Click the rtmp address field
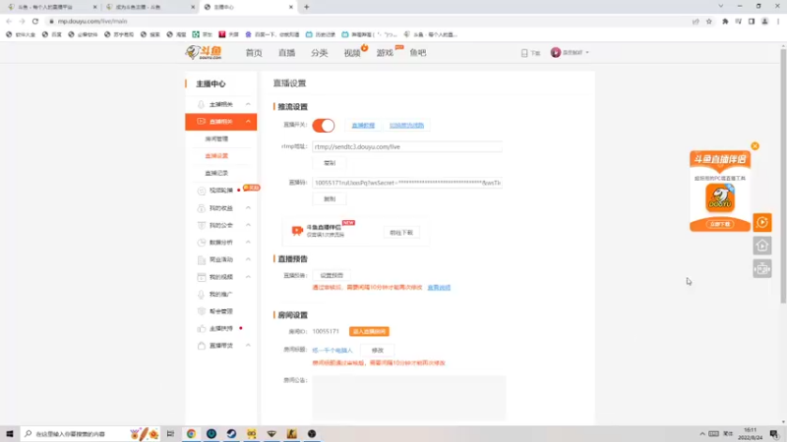Image resolution: width=787 pixels, height=442 pixels. tap(407, 146)
